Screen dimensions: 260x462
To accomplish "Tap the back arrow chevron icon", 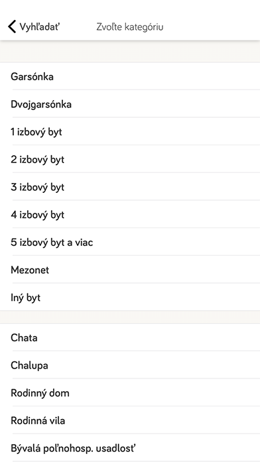I will [x=12, y=27].
